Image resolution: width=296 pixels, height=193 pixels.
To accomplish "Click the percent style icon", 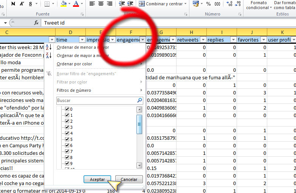I will [209, 4].
